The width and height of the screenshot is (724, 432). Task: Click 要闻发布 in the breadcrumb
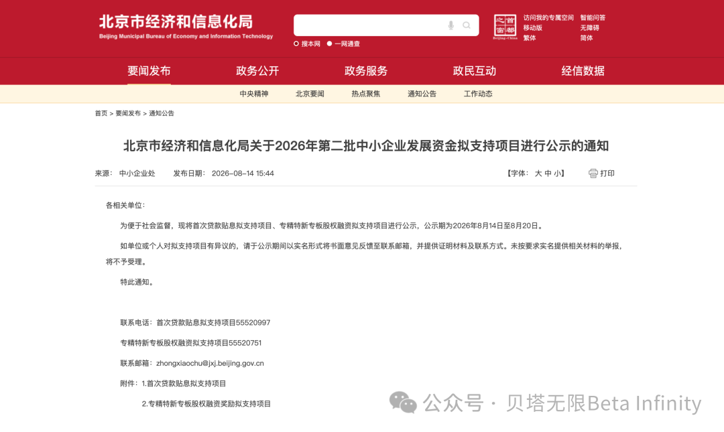click(x=128, y=113)
